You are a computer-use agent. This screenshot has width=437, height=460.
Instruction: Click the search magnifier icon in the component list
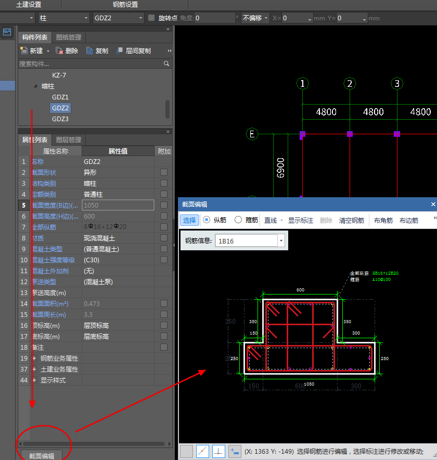click(166, 63)
